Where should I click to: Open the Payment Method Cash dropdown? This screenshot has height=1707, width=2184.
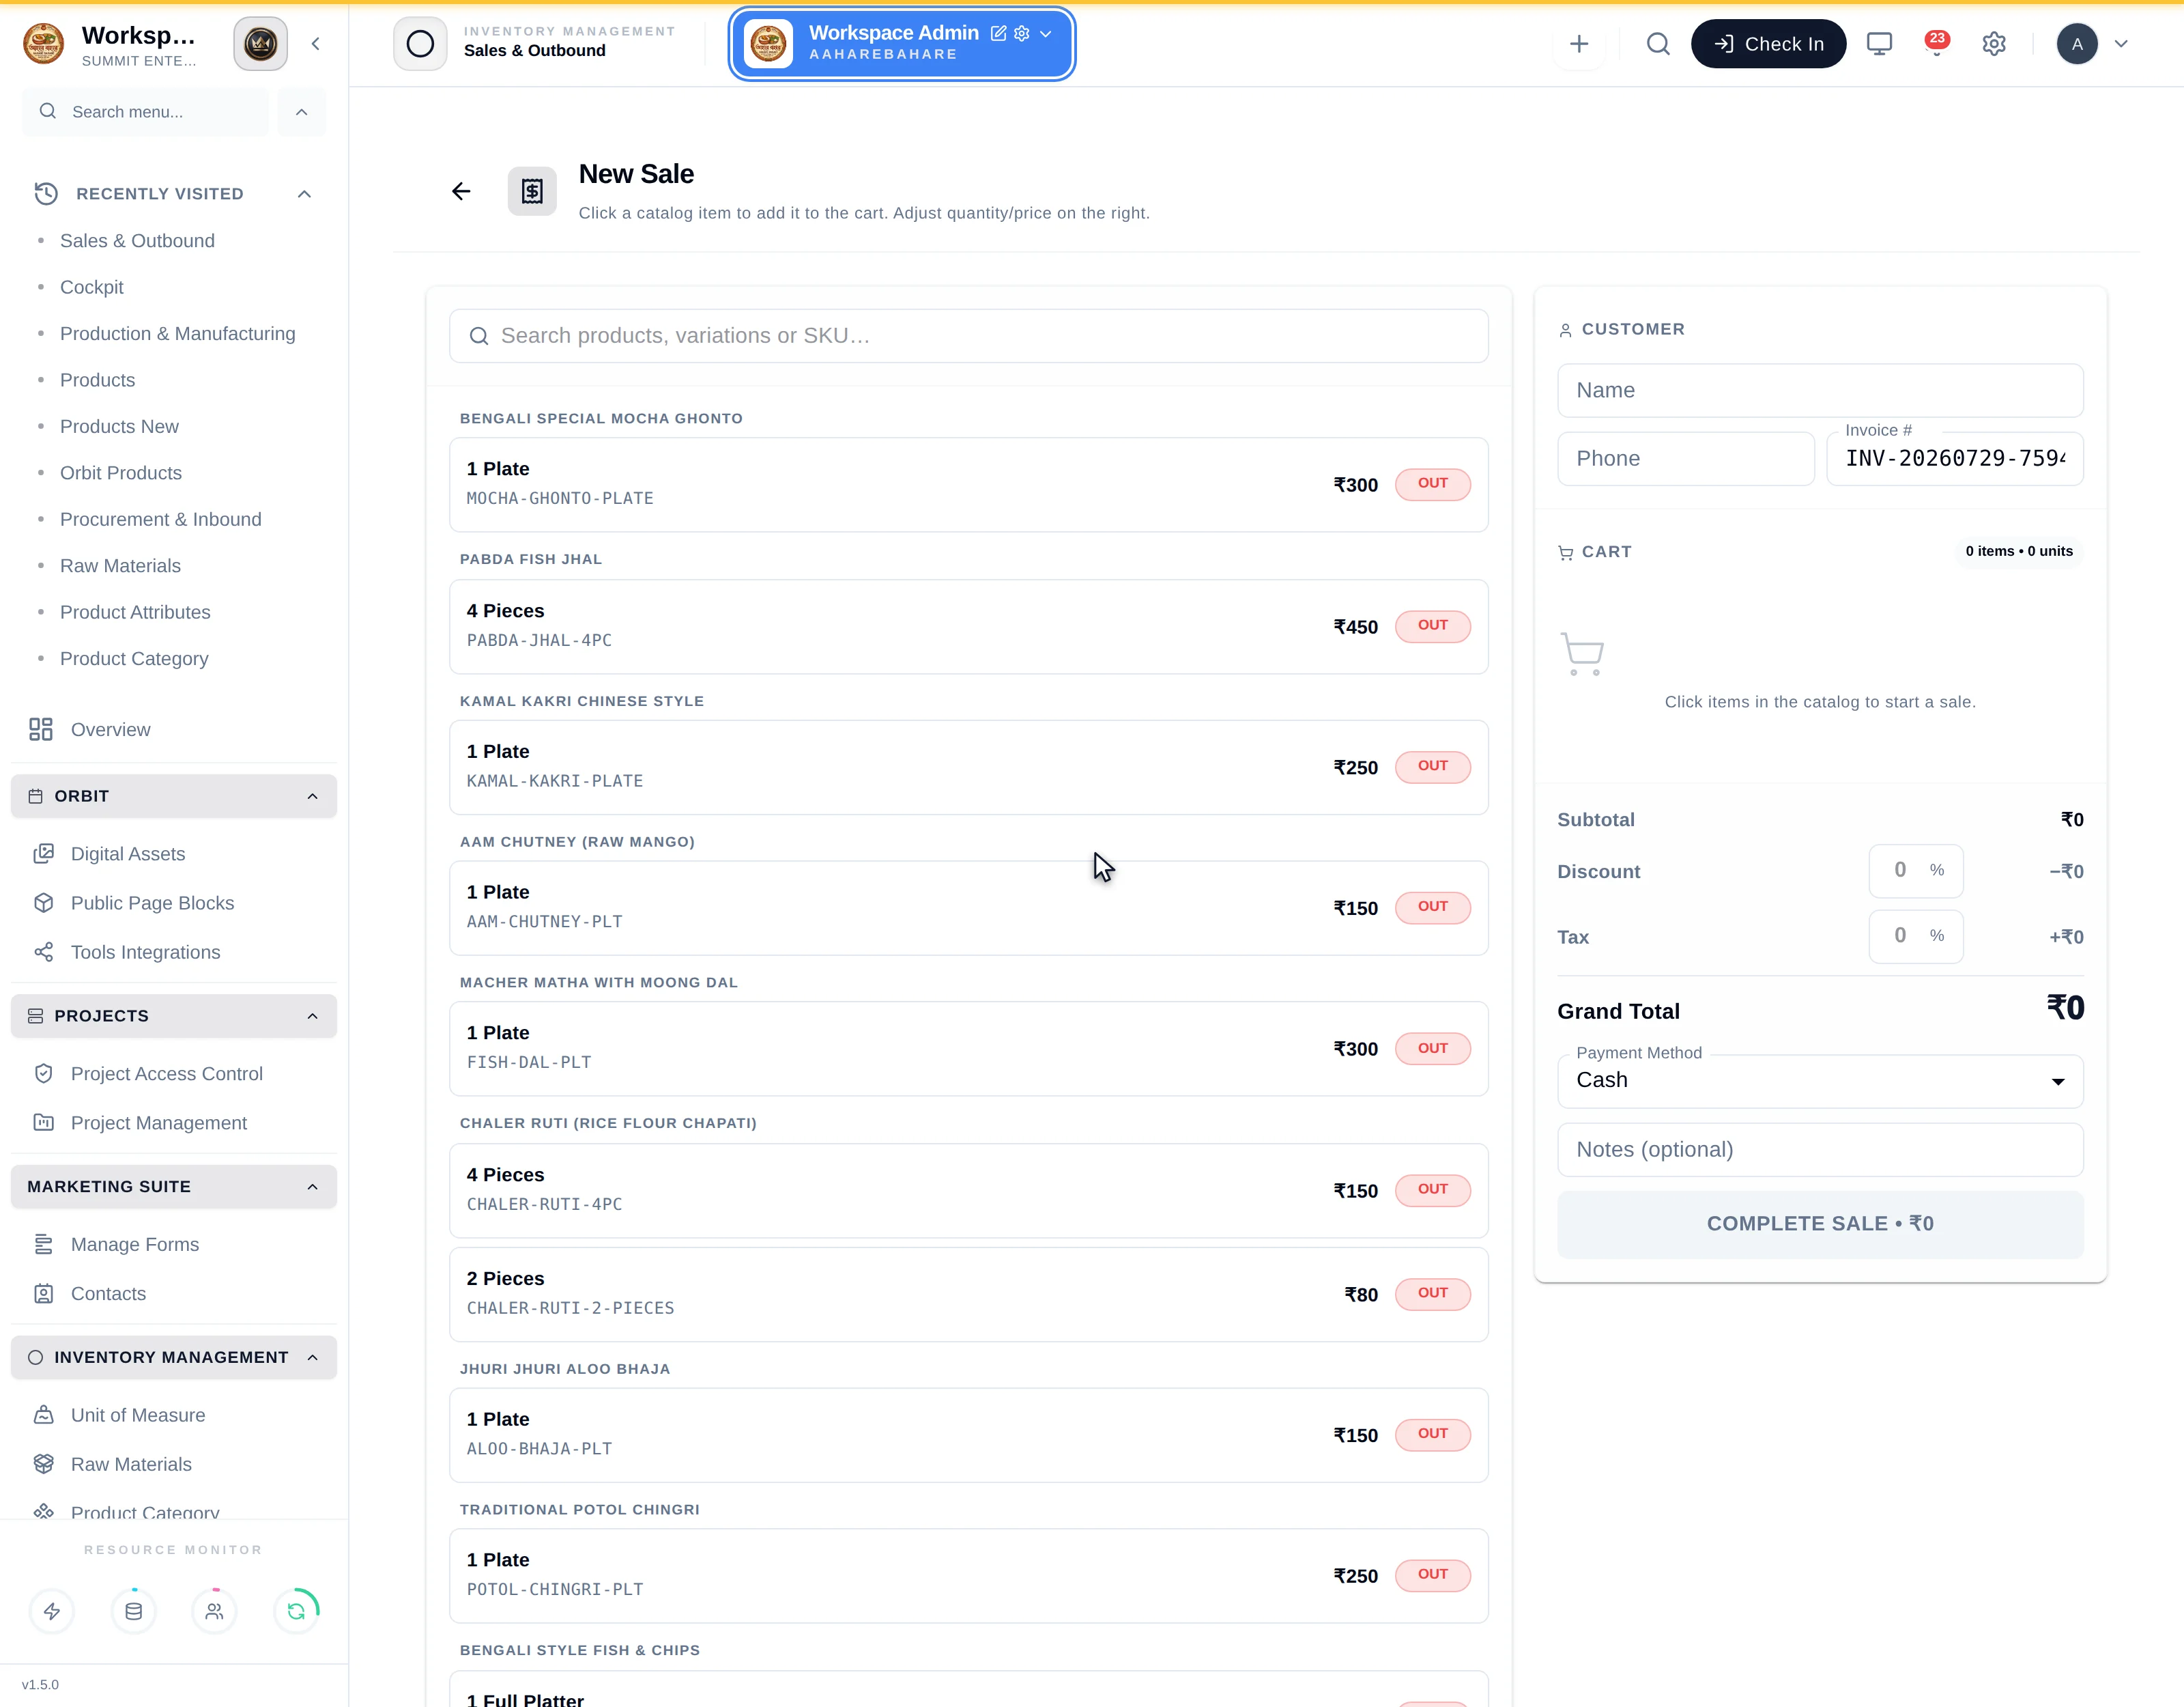pyautogui.click(x=1820, y=1081)
